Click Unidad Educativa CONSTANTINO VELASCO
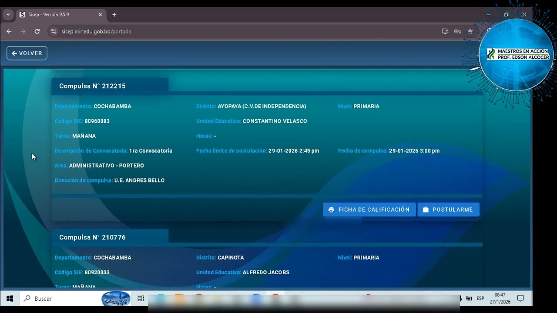This screenshot has height=313, width=557. click(275, 121)
